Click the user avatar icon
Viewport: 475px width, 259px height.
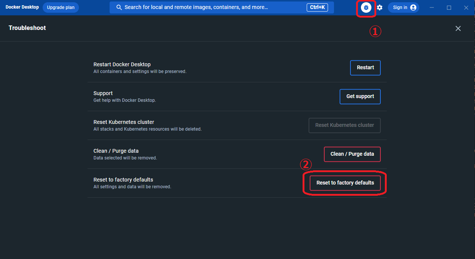click(413, 7)
